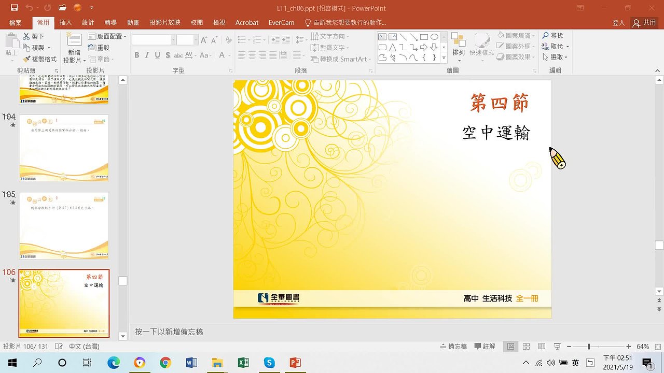This screenshot has height=373, width=664.
Task: Select the rectangle shape in the shapes gallery
Action: click(x=424, y=37)
